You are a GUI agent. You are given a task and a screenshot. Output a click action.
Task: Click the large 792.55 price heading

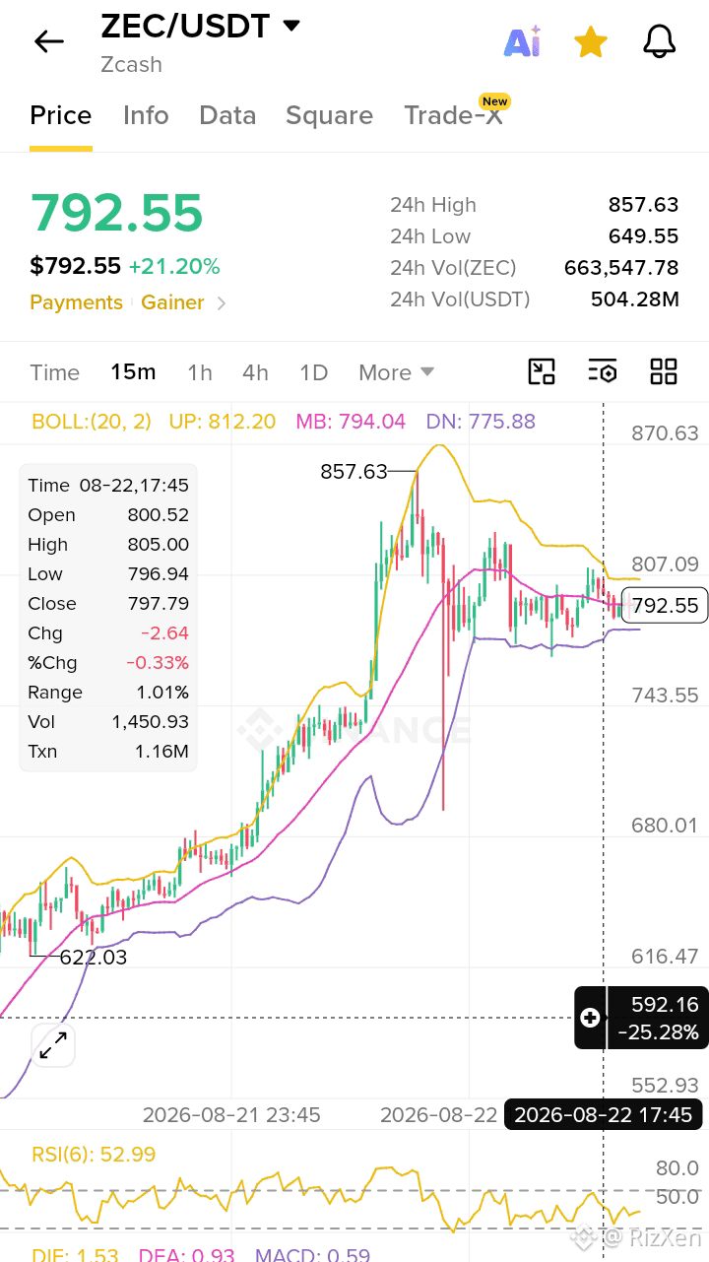[x=116, y=212]
